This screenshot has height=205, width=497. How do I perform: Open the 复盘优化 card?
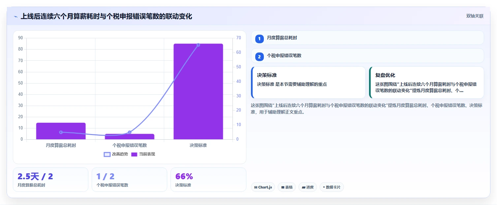tap(426, 83)
